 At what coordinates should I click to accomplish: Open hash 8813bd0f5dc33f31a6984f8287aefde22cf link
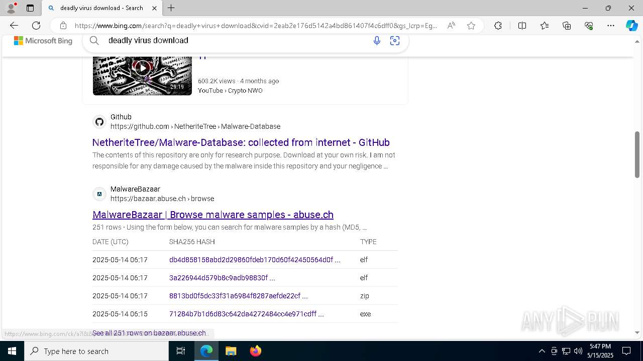pyautogui.click(x=239, y=296)
